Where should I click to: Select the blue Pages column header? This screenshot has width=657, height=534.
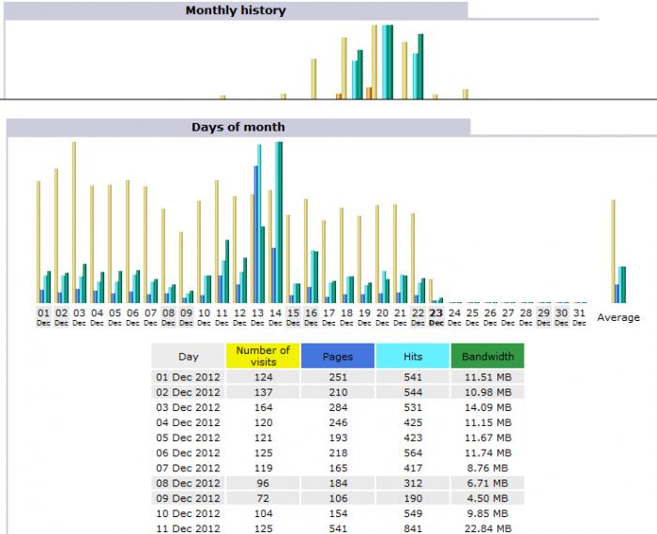point(338,357)
